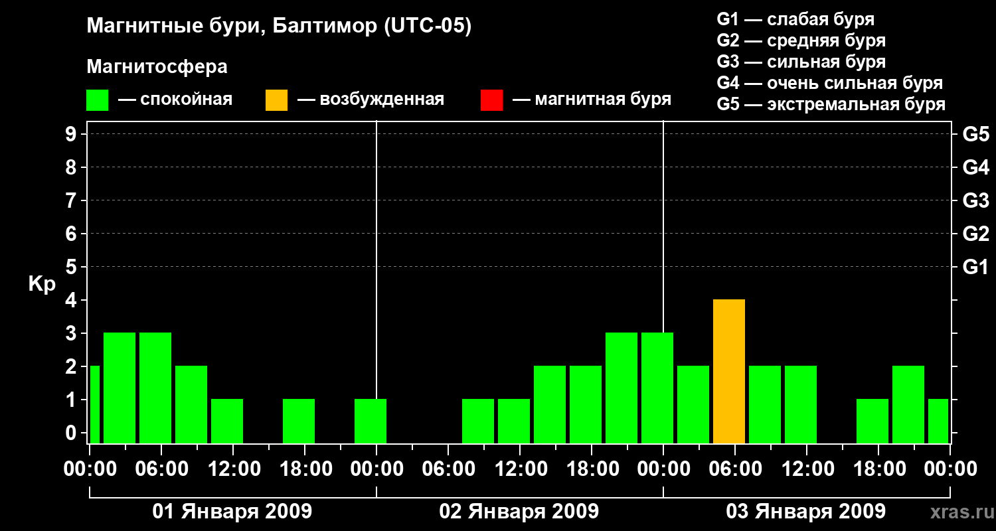Click the 'G1 — слабая буря' legend entry
The image size is (996, 531).
point(795,19)
